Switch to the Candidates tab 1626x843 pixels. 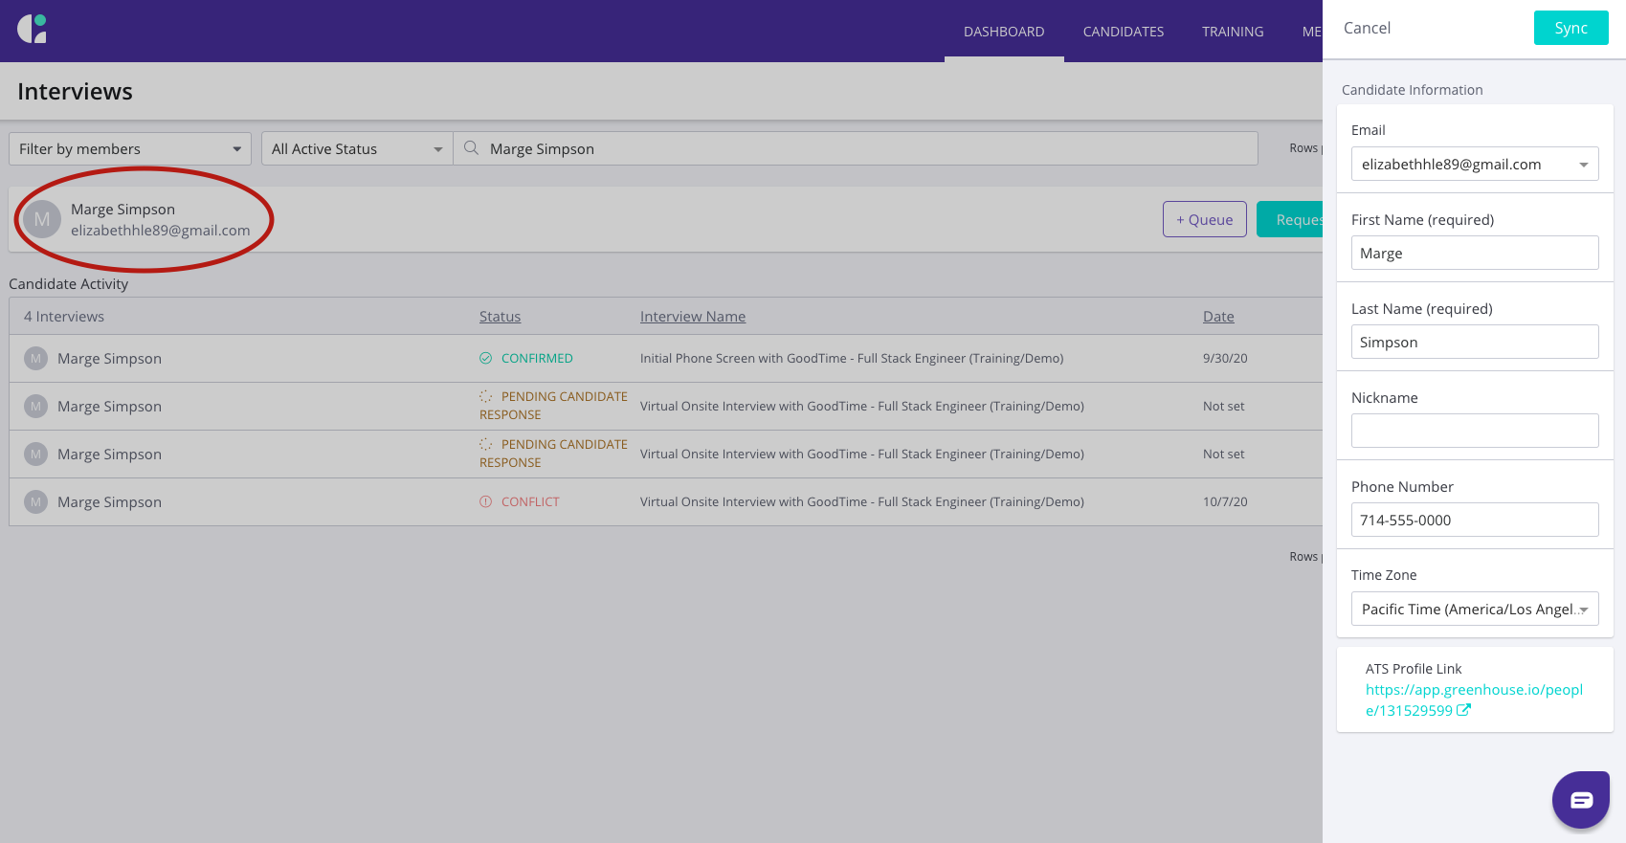pyautogui.click(x=1123, y=32)
